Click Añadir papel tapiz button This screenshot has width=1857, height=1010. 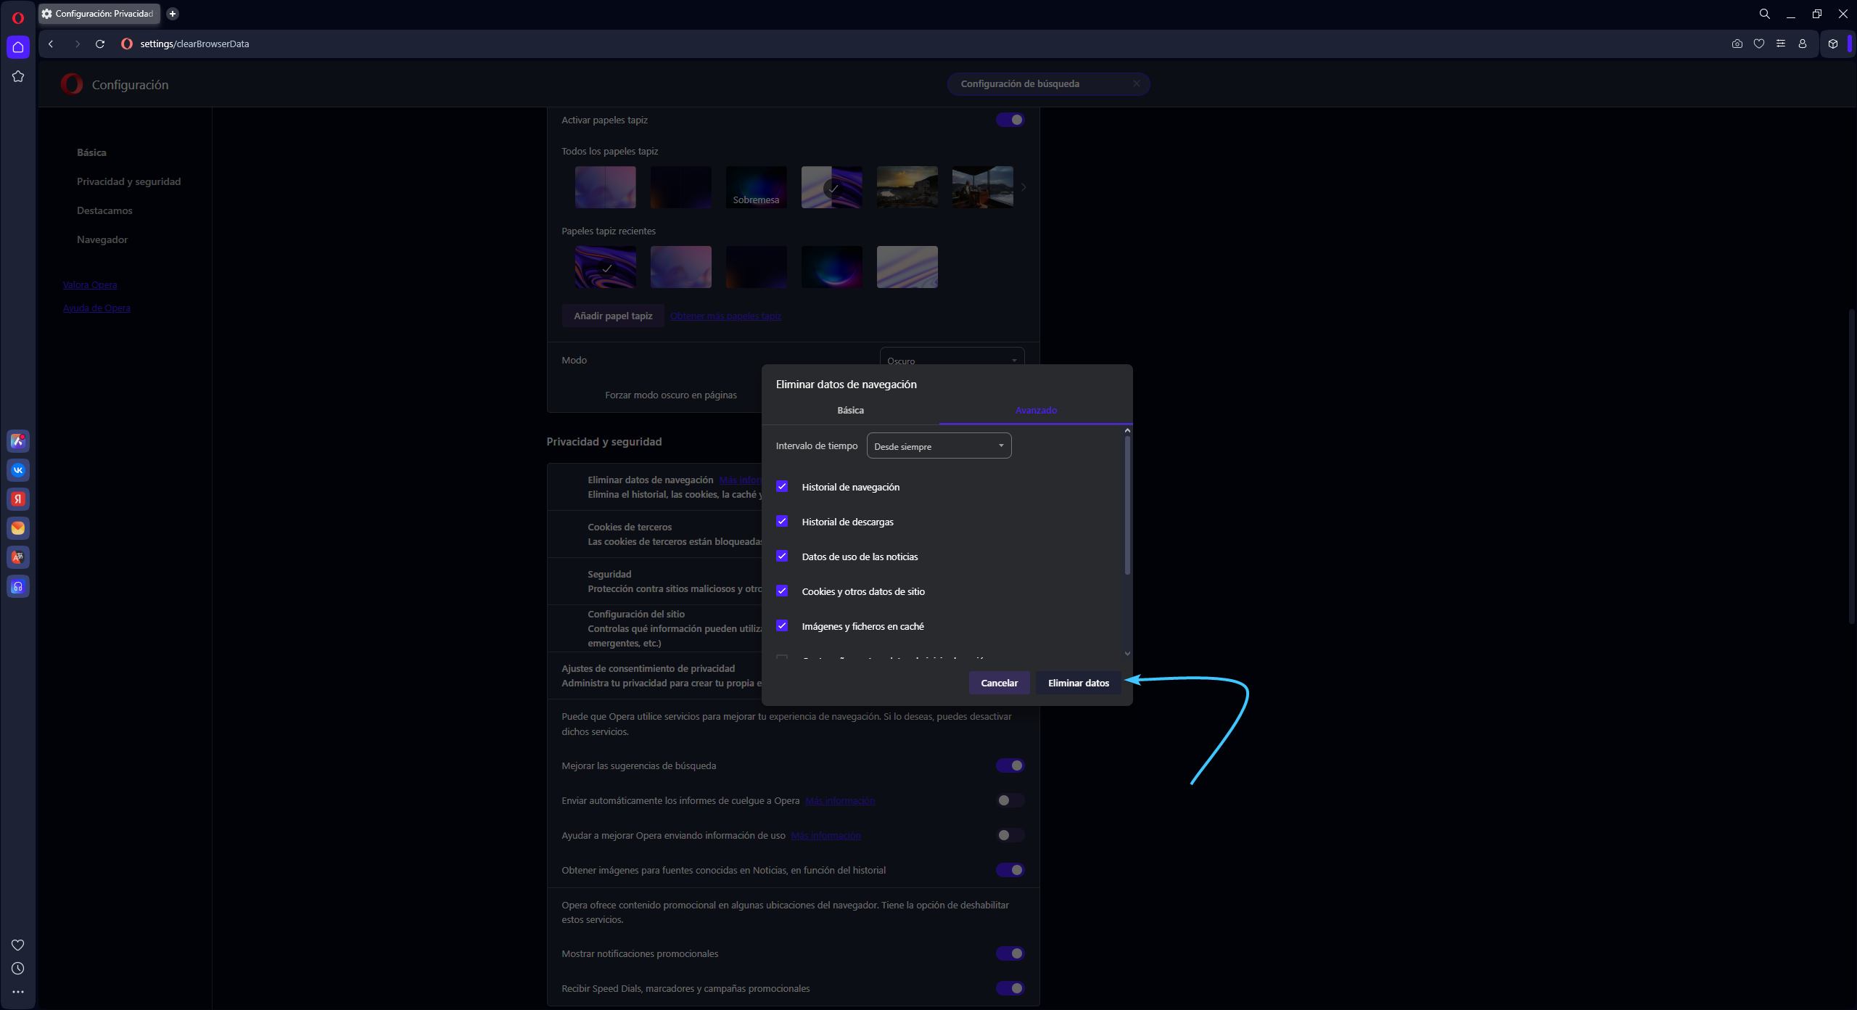(613, 316)
